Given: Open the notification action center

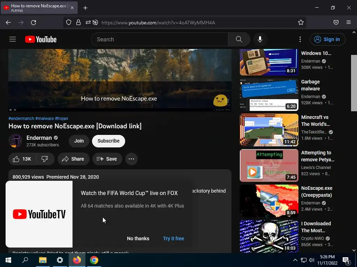Looking at the screenshot, I should coord(346,260).
